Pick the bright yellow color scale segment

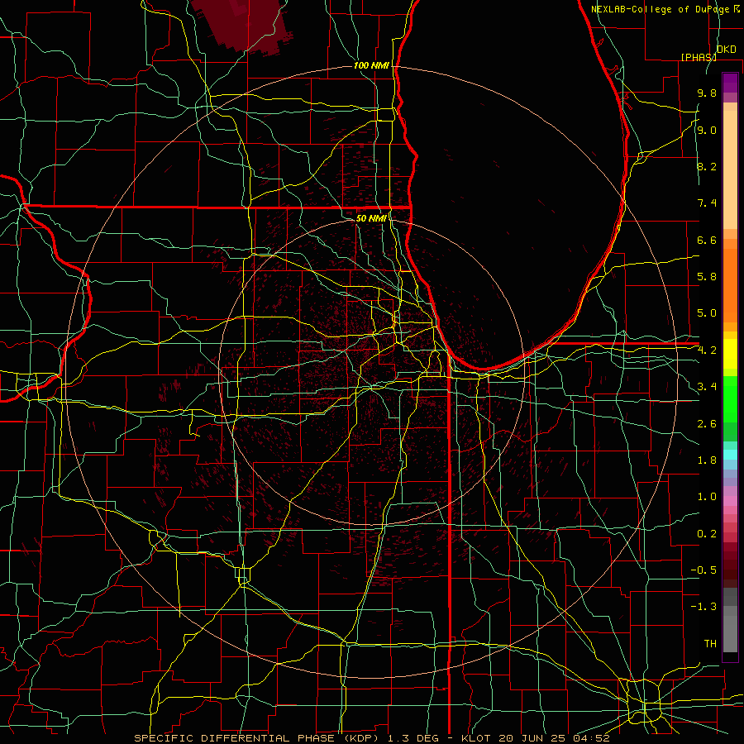730,354
